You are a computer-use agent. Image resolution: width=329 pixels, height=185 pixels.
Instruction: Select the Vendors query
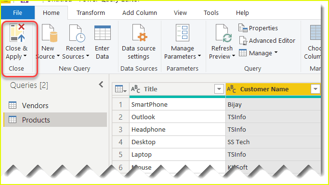(55, 105)
